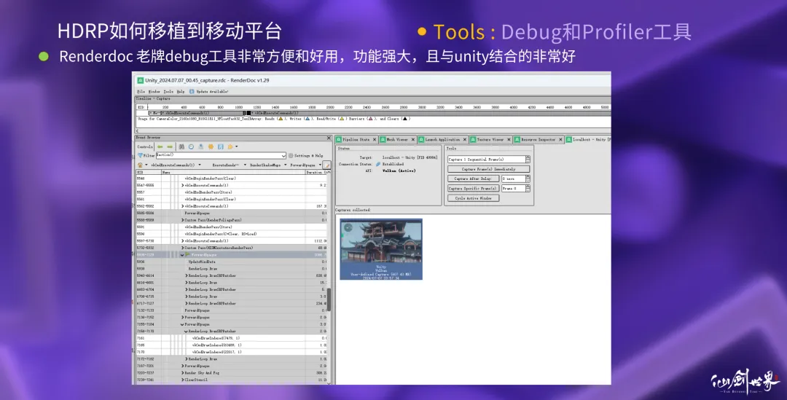Collapse the selected ForwardOpaque event group
The image size is (787, 400).
click(182, 255)
